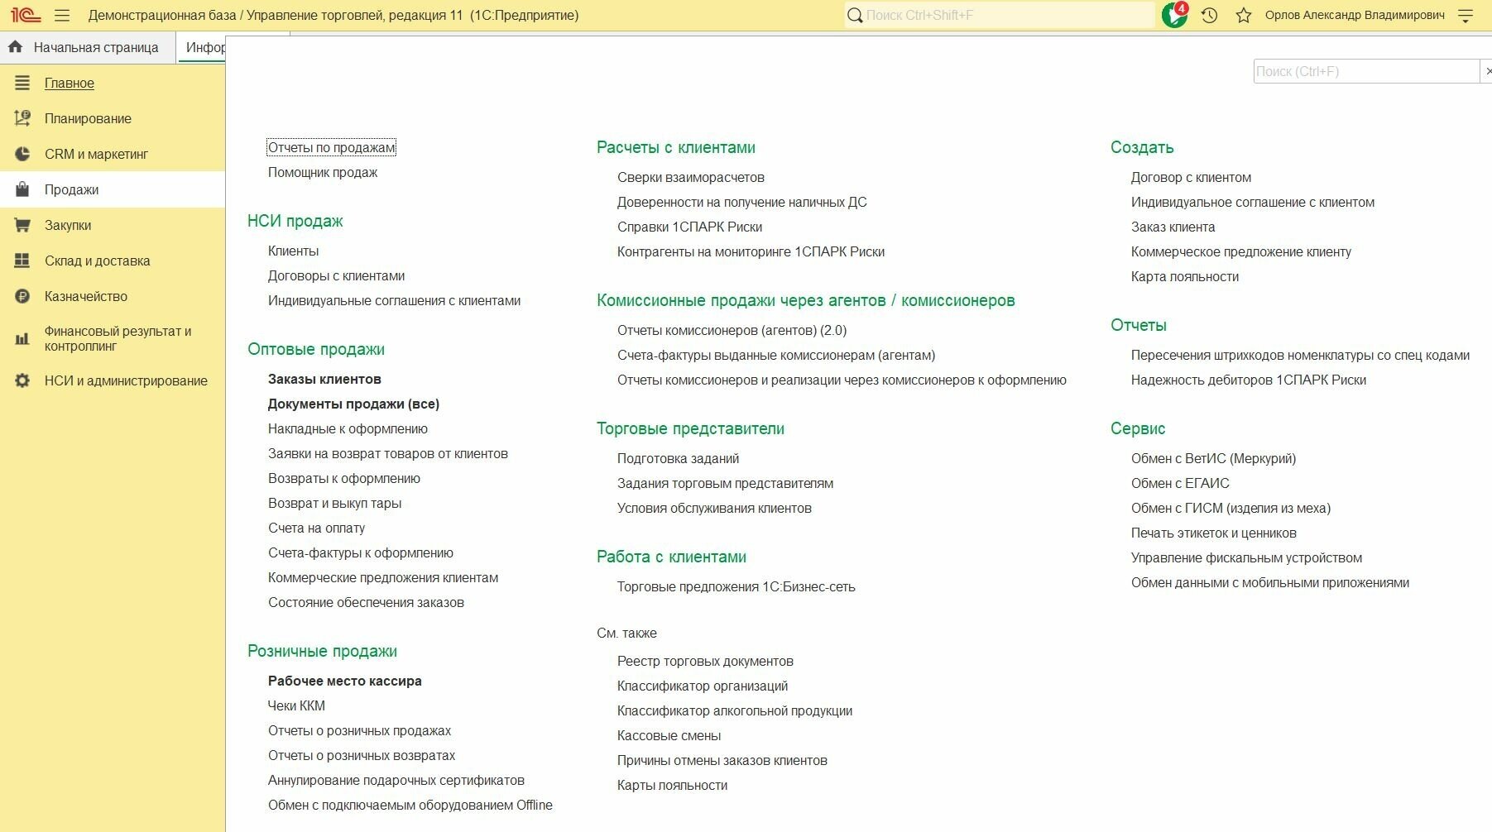Open Реестр торговых документов
Viewport: 1492px width, 832px height.
click(x=705, y=661)
